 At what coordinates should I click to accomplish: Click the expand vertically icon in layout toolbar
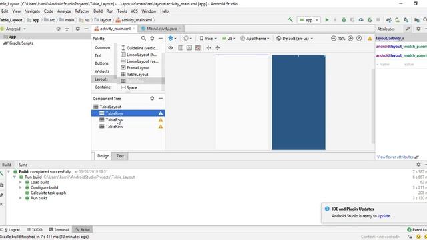[x=218, y=48]
